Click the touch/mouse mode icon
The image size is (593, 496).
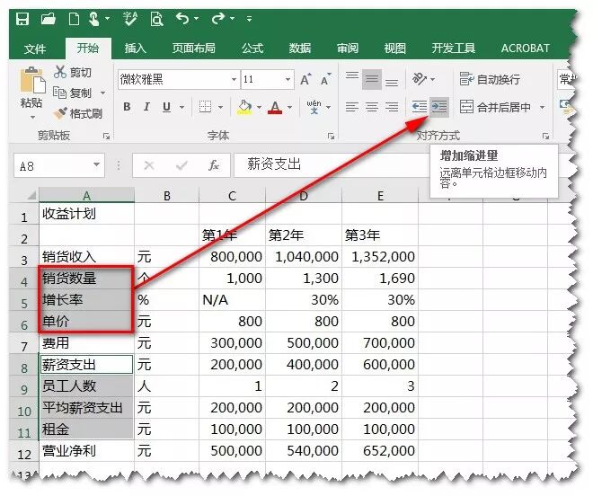coord(93,19)
